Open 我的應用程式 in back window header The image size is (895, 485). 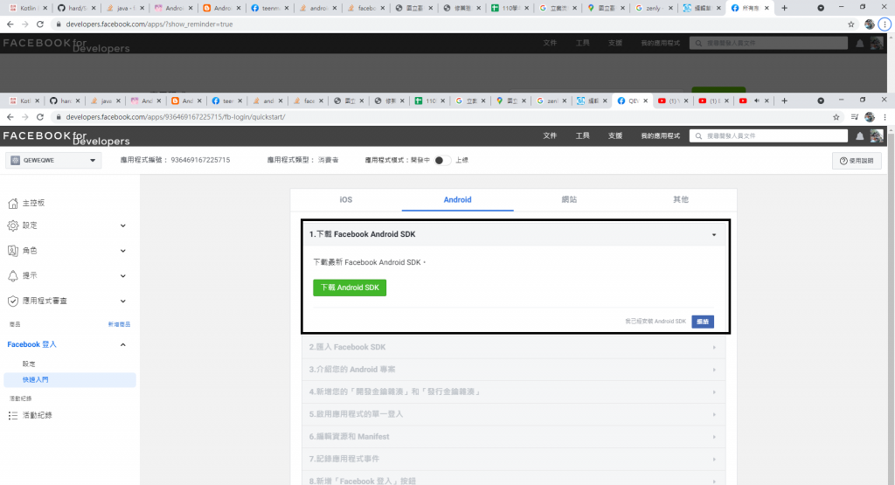(x=661, y=44)
